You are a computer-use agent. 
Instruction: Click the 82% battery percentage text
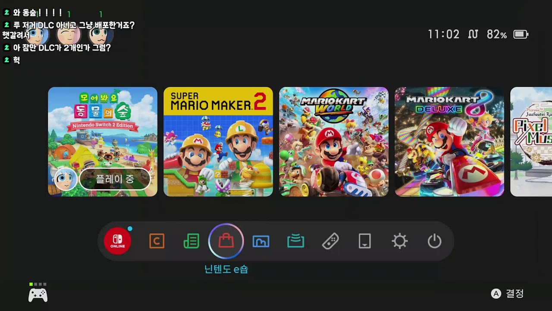[497, 34]
